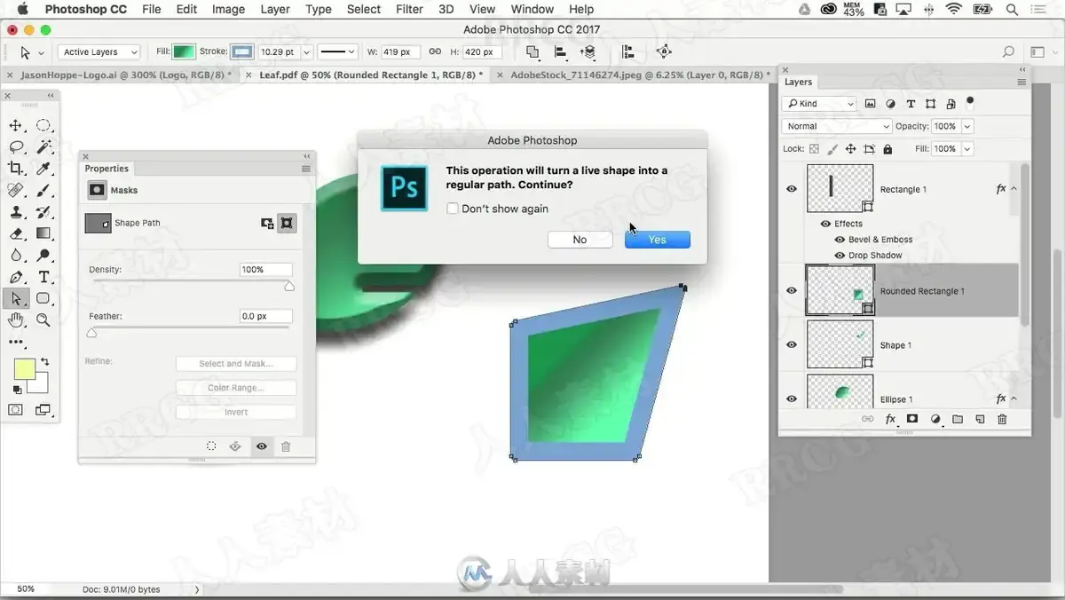Select the Magic Wand tool

click(43, 146)
